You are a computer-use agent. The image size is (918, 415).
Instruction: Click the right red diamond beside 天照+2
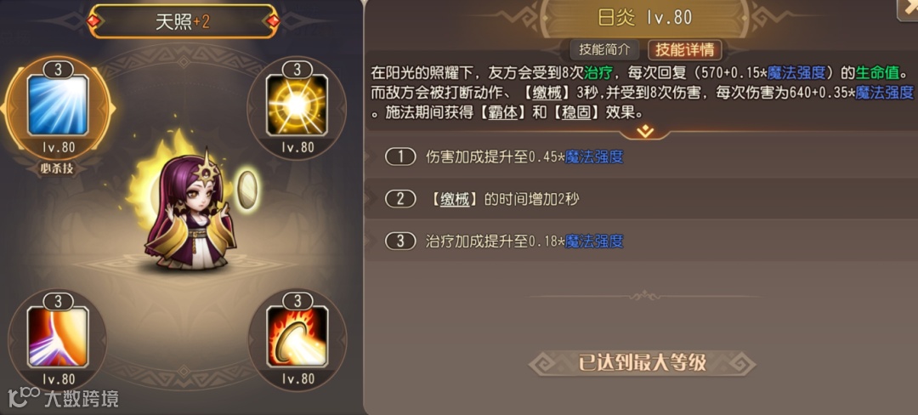273,21
